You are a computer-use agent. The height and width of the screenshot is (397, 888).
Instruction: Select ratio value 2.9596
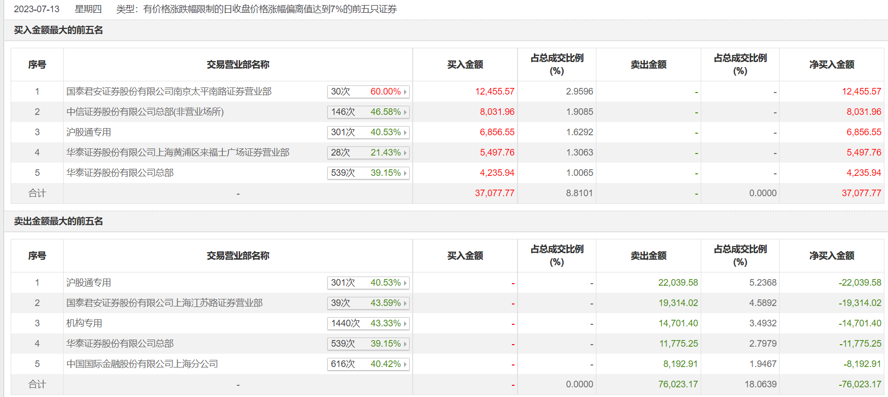(x=580, y=91)
